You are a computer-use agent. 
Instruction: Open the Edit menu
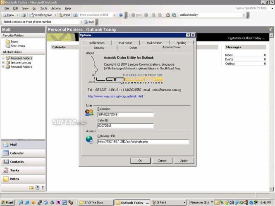click(x=15, y=8)
